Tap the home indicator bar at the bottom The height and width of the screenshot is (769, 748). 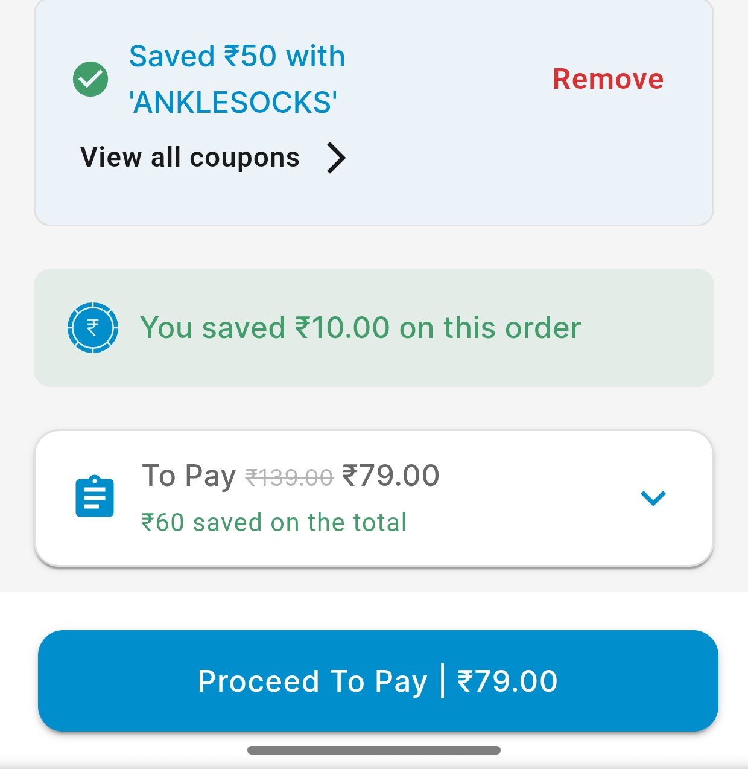coord(374,750)
